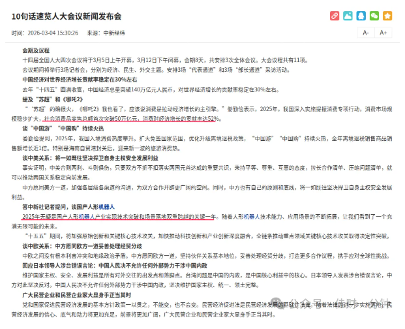Open the 机器人 link in heading 谈国产人形机器人
The image size is (405, 329).
107,207
